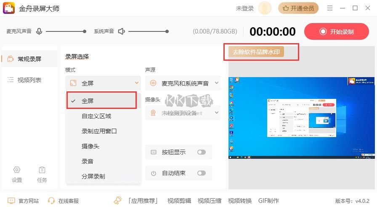Viewport: 377px width, 207px height.
Task: Switch to 常规录屏 tab
Action: pos(29,59)
